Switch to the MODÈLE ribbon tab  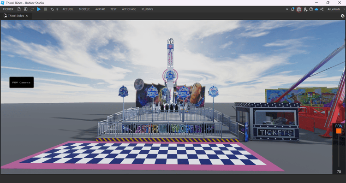point(84,9)
